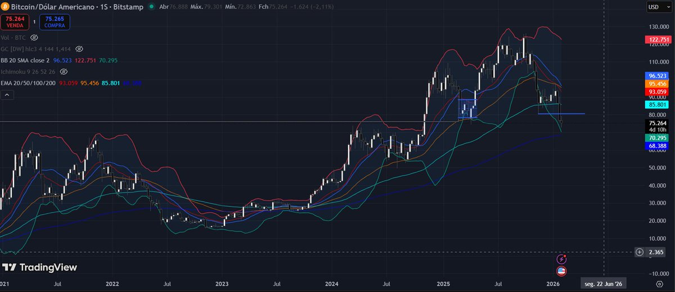
Task: Click the Abr76.888 open value
Action: point(174,7)
